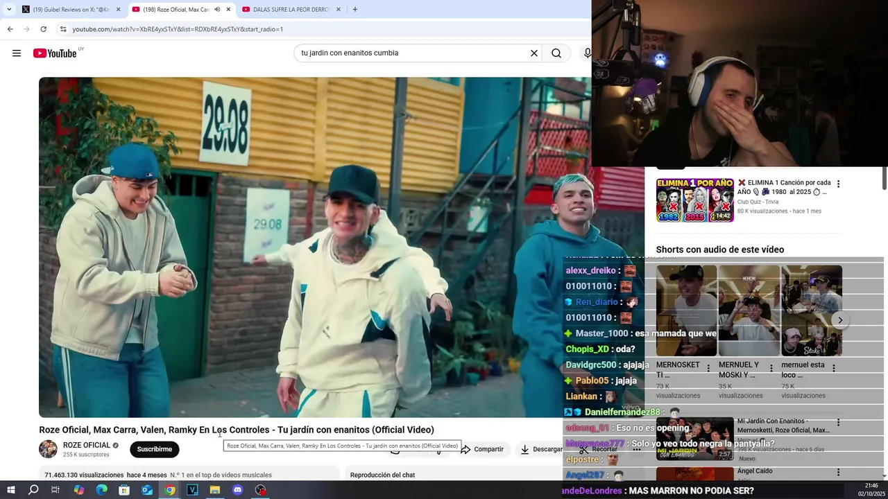Image resolution: width=888 pixels, height=499 pixels.
Task: Download the video with Descargar
Action: [x=542, y=449]
